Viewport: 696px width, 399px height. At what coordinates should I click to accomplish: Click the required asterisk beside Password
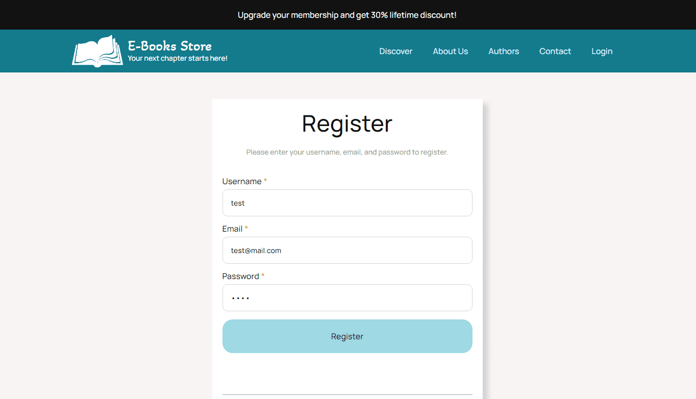pyautogui.click(x=263, y=276)
